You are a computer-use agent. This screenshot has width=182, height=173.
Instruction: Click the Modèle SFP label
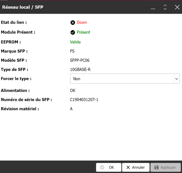pos(14,60)
